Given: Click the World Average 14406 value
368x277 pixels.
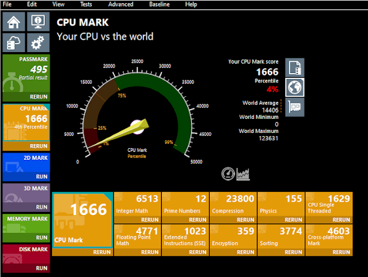Looking at the screenshot, I should pyautogui.click(x=270, y=110).
